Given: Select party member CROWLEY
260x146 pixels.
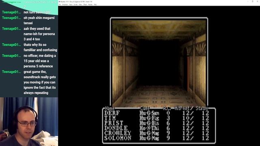Looking at the screenshot, I should pos(117,133).
